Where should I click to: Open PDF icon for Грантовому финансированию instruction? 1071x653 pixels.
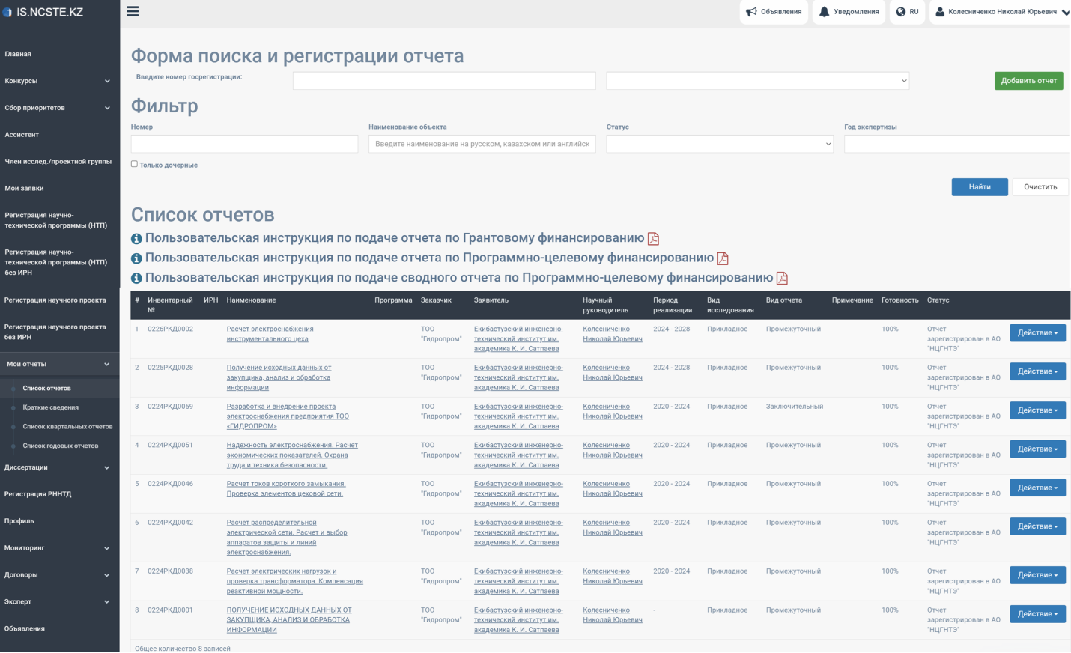click(653, 239)
